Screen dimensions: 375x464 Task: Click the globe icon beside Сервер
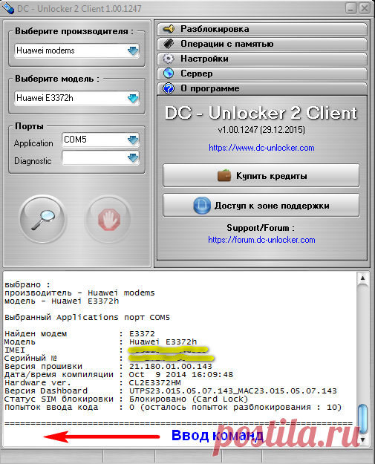pyautogui.click(x=169, y=73)
